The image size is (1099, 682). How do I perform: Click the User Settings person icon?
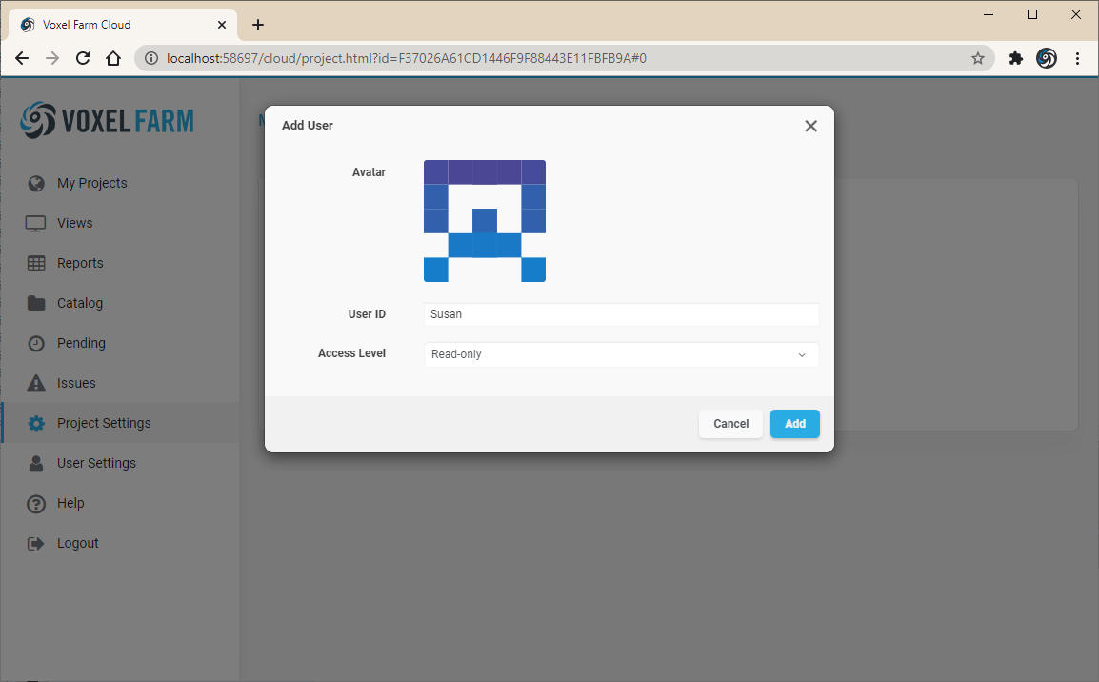tap(36, 463)
